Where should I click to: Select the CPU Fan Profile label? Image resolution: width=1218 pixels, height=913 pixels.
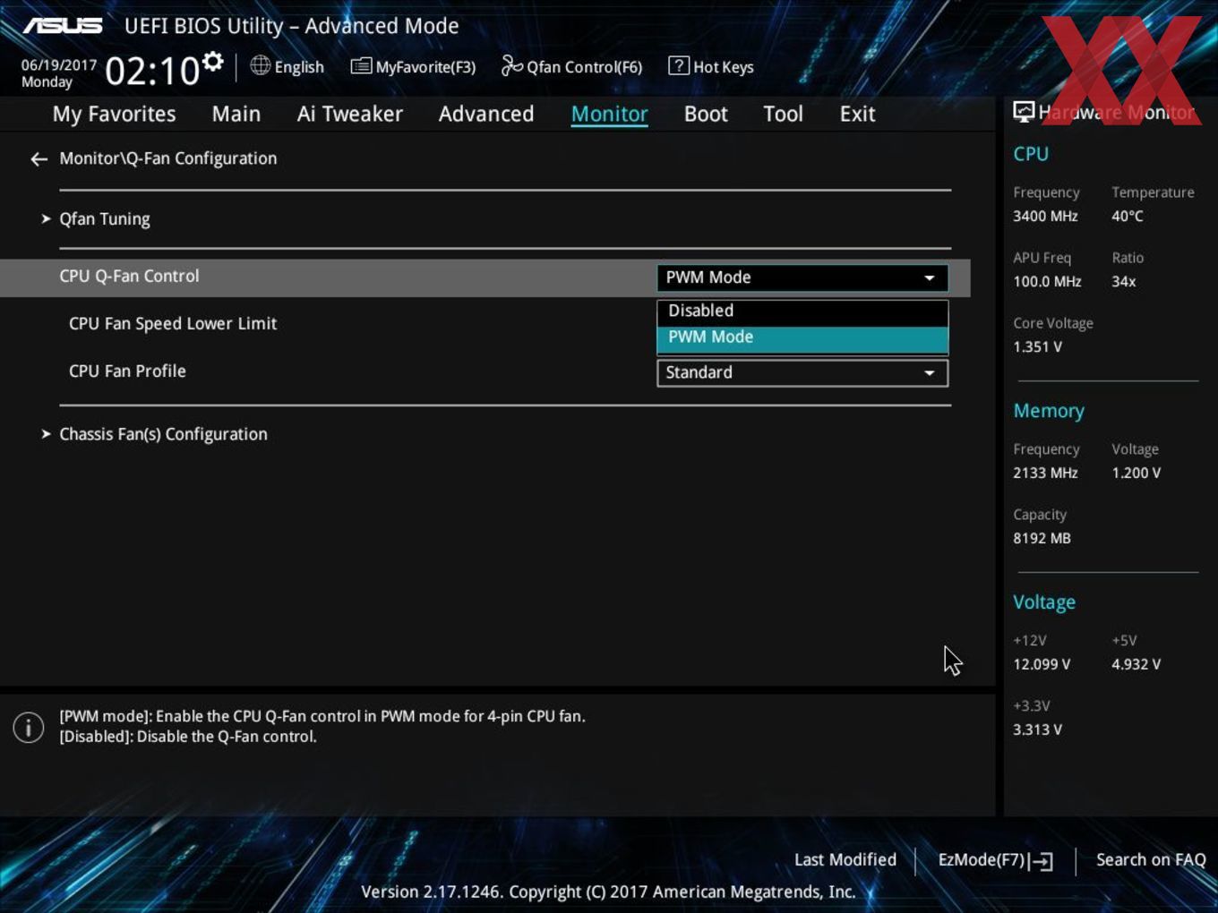(127, 371)
